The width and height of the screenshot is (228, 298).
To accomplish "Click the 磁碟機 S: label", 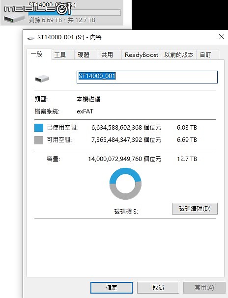I will click(126, 211).
